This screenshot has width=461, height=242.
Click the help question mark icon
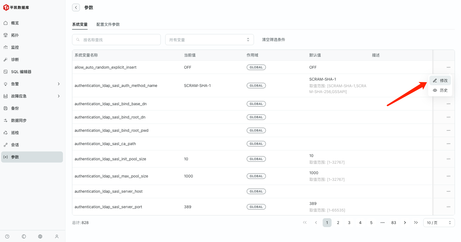7,236
